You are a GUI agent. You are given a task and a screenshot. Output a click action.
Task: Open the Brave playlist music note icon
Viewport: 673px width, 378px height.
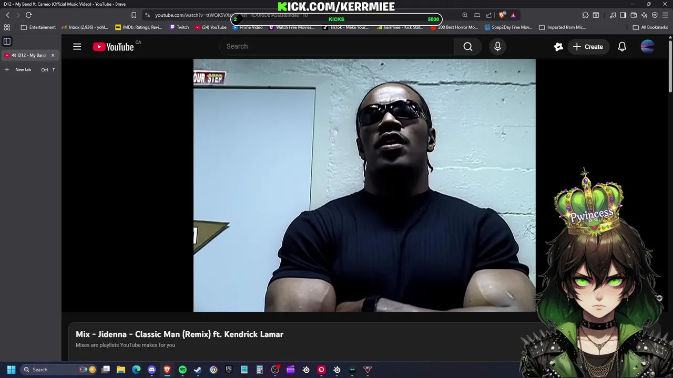(613, 15)
